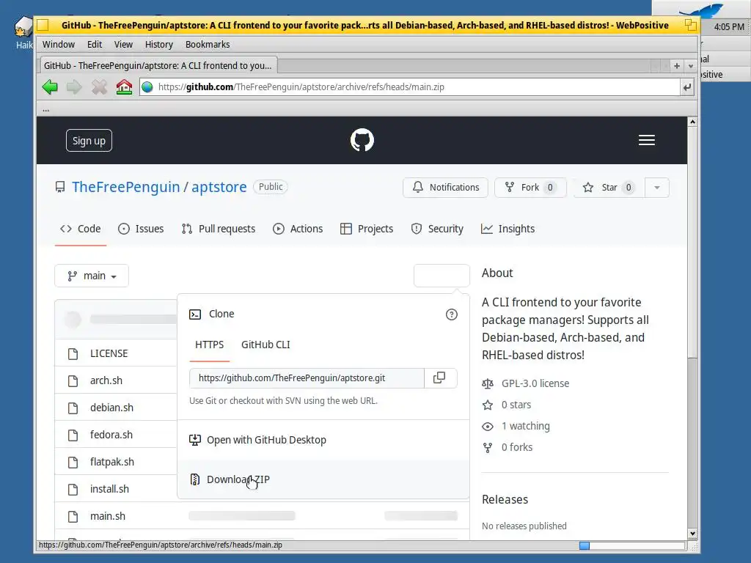Open the Edit menu

[95, 45]
